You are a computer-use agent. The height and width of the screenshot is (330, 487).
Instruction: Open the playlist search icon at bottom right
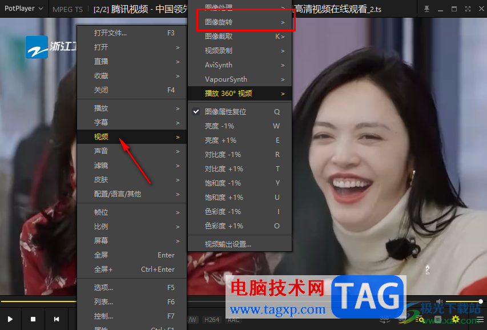coord(420,319)
